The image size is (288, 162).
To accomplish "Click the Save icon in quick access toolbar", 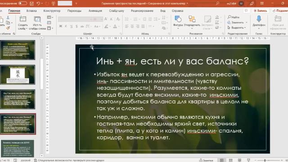I will pos(31,3).
